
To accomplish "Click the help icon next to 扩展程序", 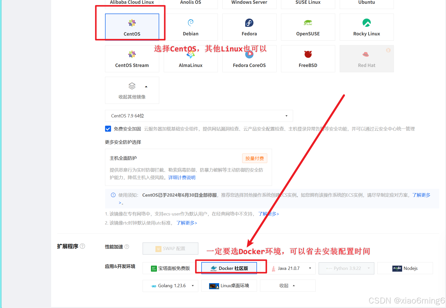I will (x=82, y=246).
